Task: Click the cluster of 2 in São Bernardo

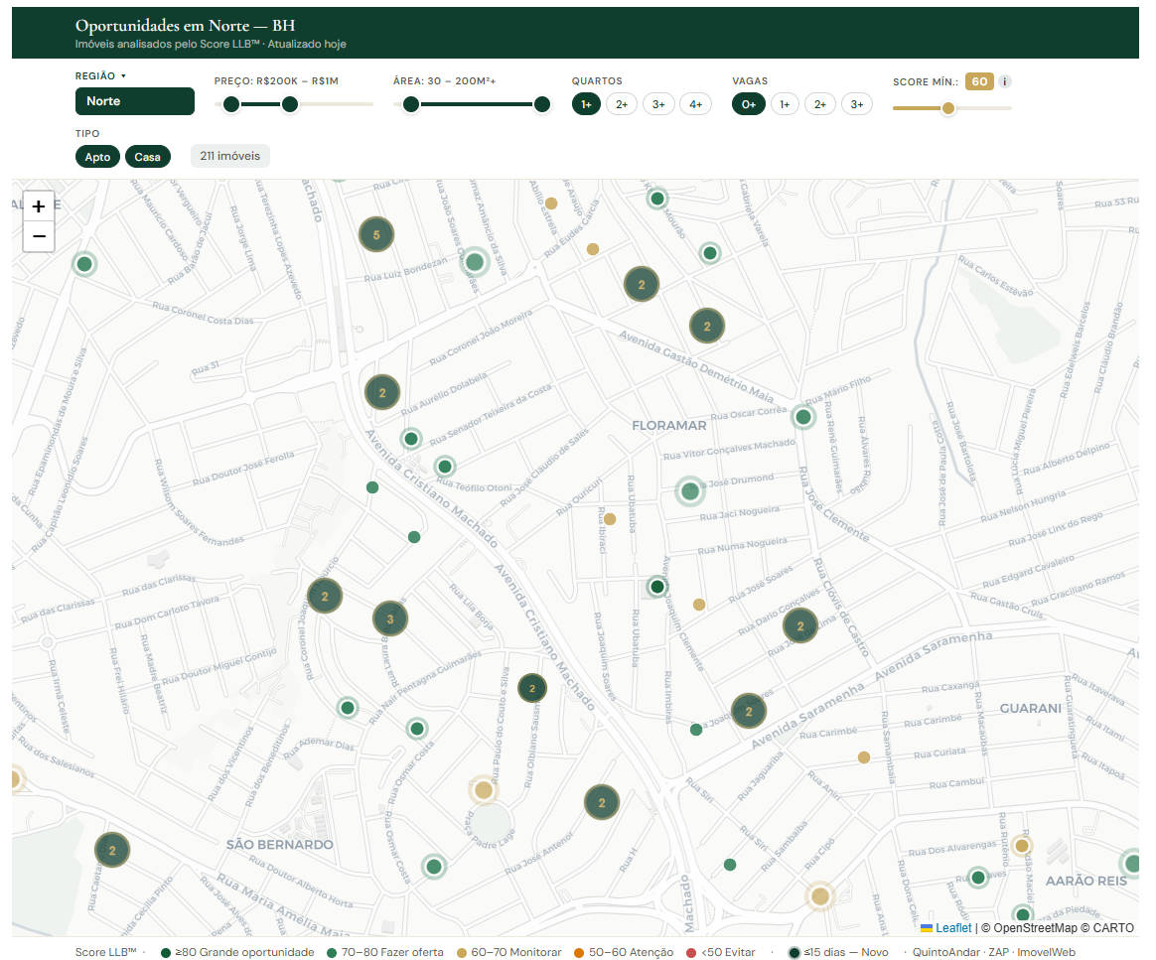Action: point(112,850)
